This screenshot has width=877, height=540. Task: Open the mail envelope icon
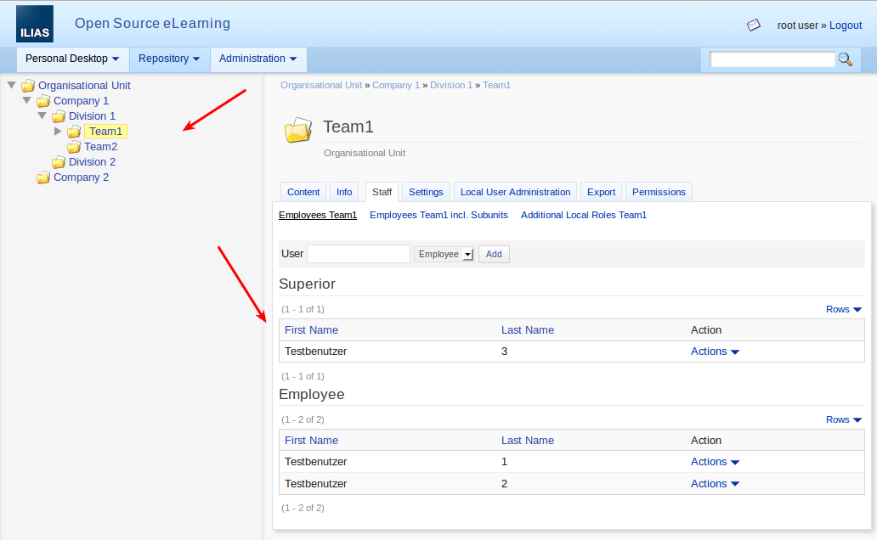753,25
